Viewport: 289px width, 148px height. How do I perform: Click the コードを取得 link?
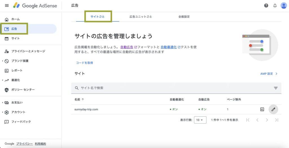pos(84,63)
